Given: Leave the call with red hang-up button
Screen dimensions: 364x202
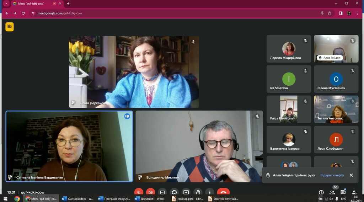Looking at the screenshot, I should tap(223, 192).
